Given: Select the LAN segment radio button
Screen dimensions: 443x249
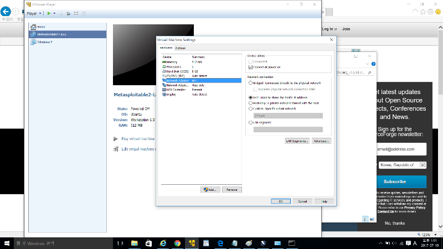Looking at the screenshot, I should (250, 122).
